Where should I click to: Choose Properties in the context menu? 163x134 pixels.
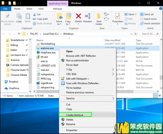pyautogui.click(x=72, y=130)
